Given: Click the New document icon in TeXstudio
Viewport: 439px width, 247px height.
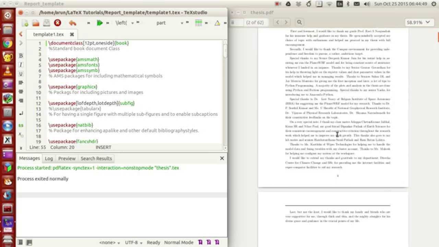Looking at the screenshot, I should pos(25,23).
